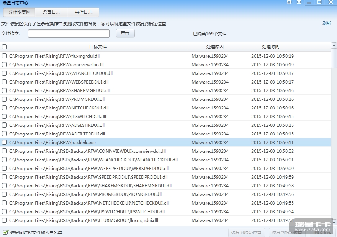Check the RFW\connviewdui.dll row checkbox
Screen dimensions: 337x237
coord(4,64)
